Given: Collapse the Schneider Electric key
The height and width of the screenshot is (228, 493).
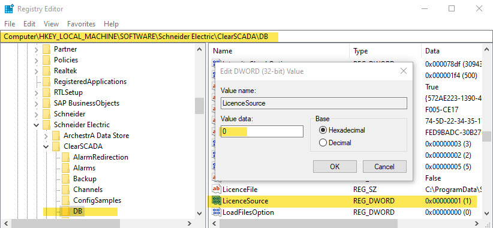Looking at the screenshot, I should [x=37, y=125].
